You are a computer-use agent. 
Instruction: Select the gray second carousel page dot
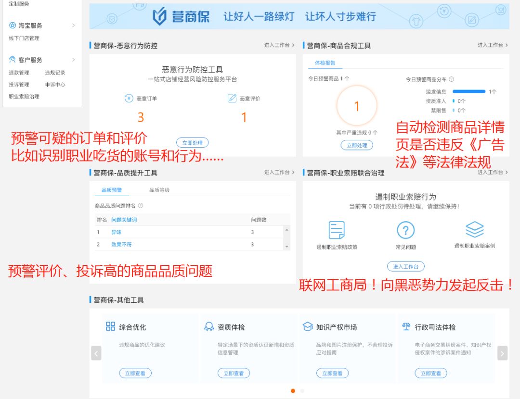tap(302, 391)
